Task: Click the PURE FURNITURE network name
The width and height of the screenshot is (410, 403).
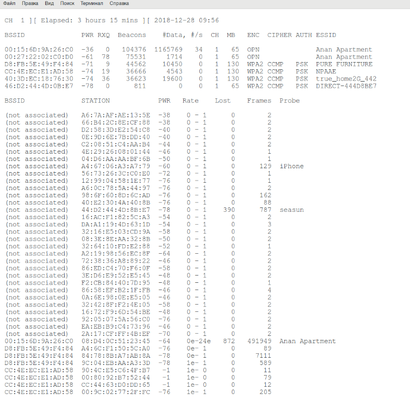Action: 344,64
